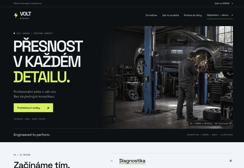Open the Co řešíme menu item
Viewport: 244px width, 168px height.
click(151, 15)
